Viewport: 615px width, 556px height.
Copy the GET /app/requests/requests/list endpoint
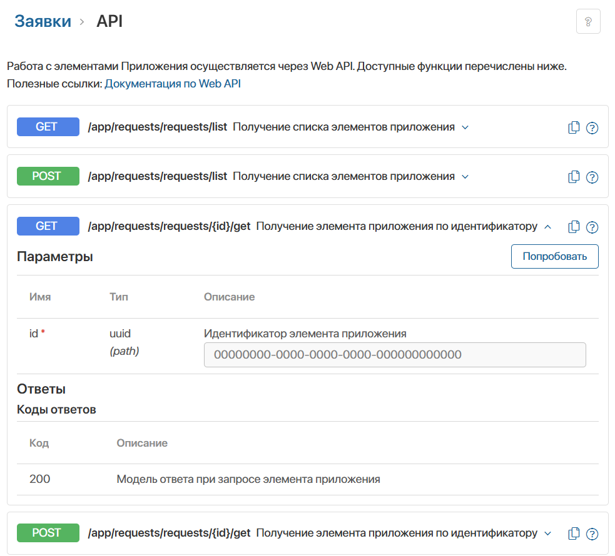tap(573, 127)
